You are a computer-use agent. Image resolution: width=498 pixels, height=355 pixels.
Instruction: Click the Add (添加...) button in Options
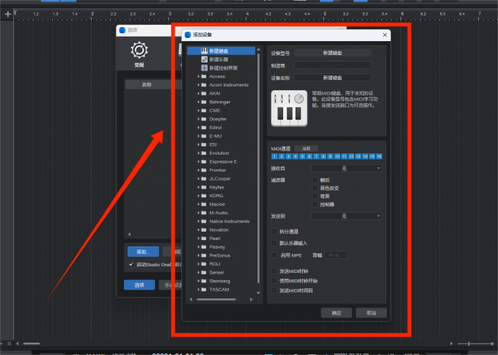(x=143, y=252)
